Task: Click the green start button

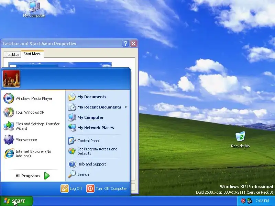Action: (x=16, y=201)
